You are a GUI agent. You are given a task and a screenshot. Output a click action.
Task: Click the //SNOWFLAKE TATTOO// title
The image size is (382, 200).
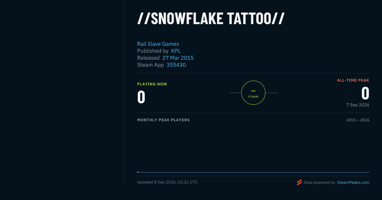(x=211, y=18)
